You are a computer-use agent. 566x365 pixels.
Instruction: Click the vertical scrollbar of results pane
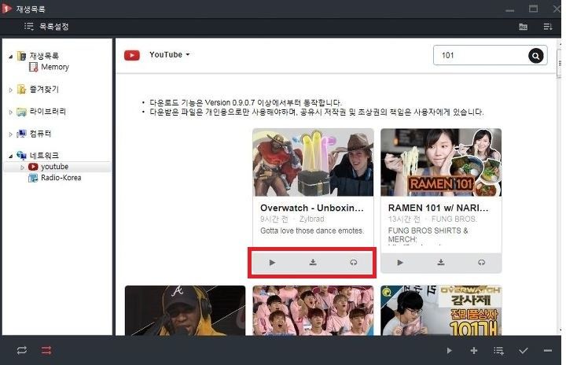[x=559, y=64]
